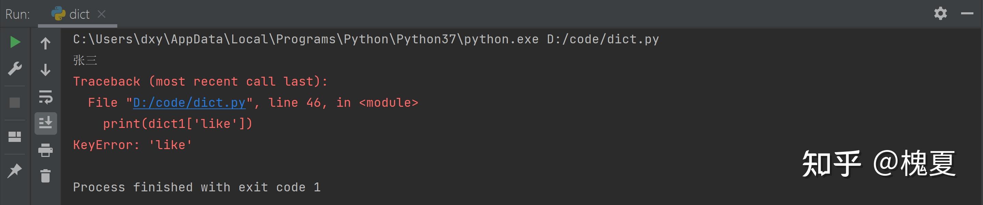
Task: Clear all console output with trash icon
Action: pos(45,176)
